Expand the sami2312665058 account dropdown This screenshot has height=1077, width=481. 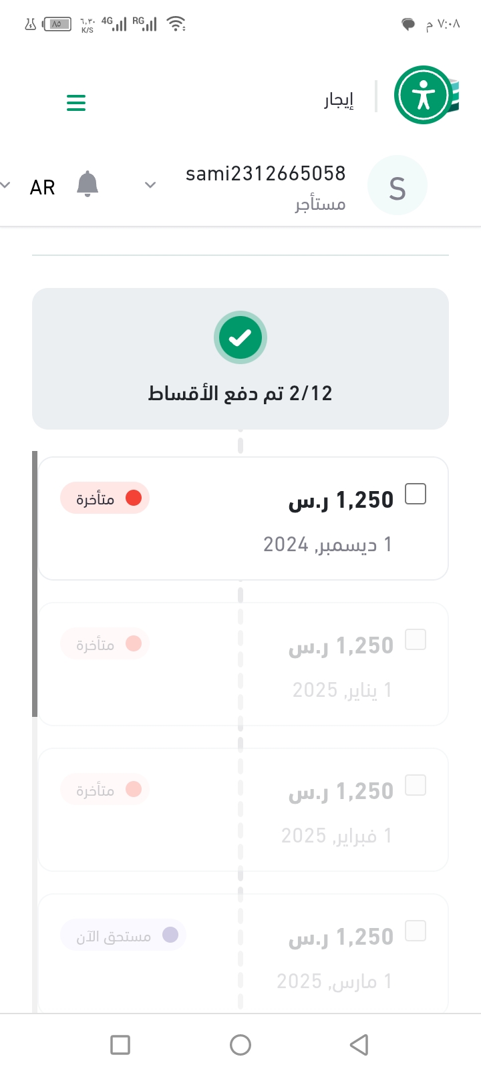pos(150,185)
